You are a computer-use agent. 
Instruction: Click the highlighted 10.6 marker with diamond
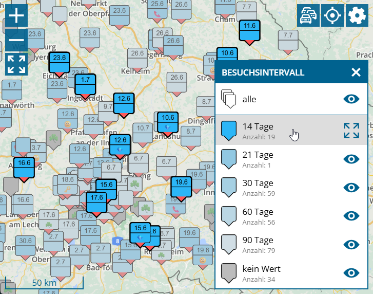click(x=168, y=124)
